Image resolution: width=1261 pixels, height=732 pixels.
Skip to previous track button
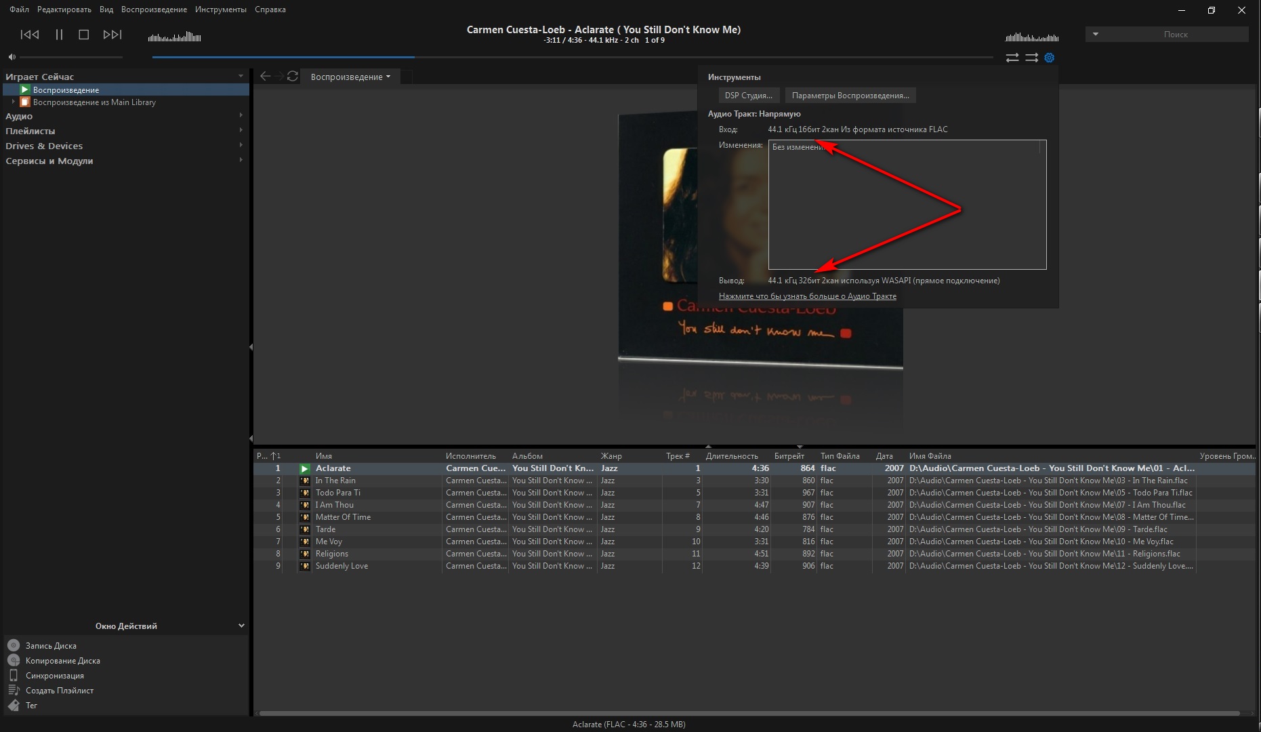[x=30, y=35]
